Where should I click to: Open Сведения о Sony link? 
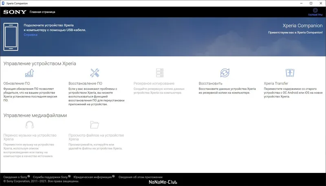click(15, 177)
